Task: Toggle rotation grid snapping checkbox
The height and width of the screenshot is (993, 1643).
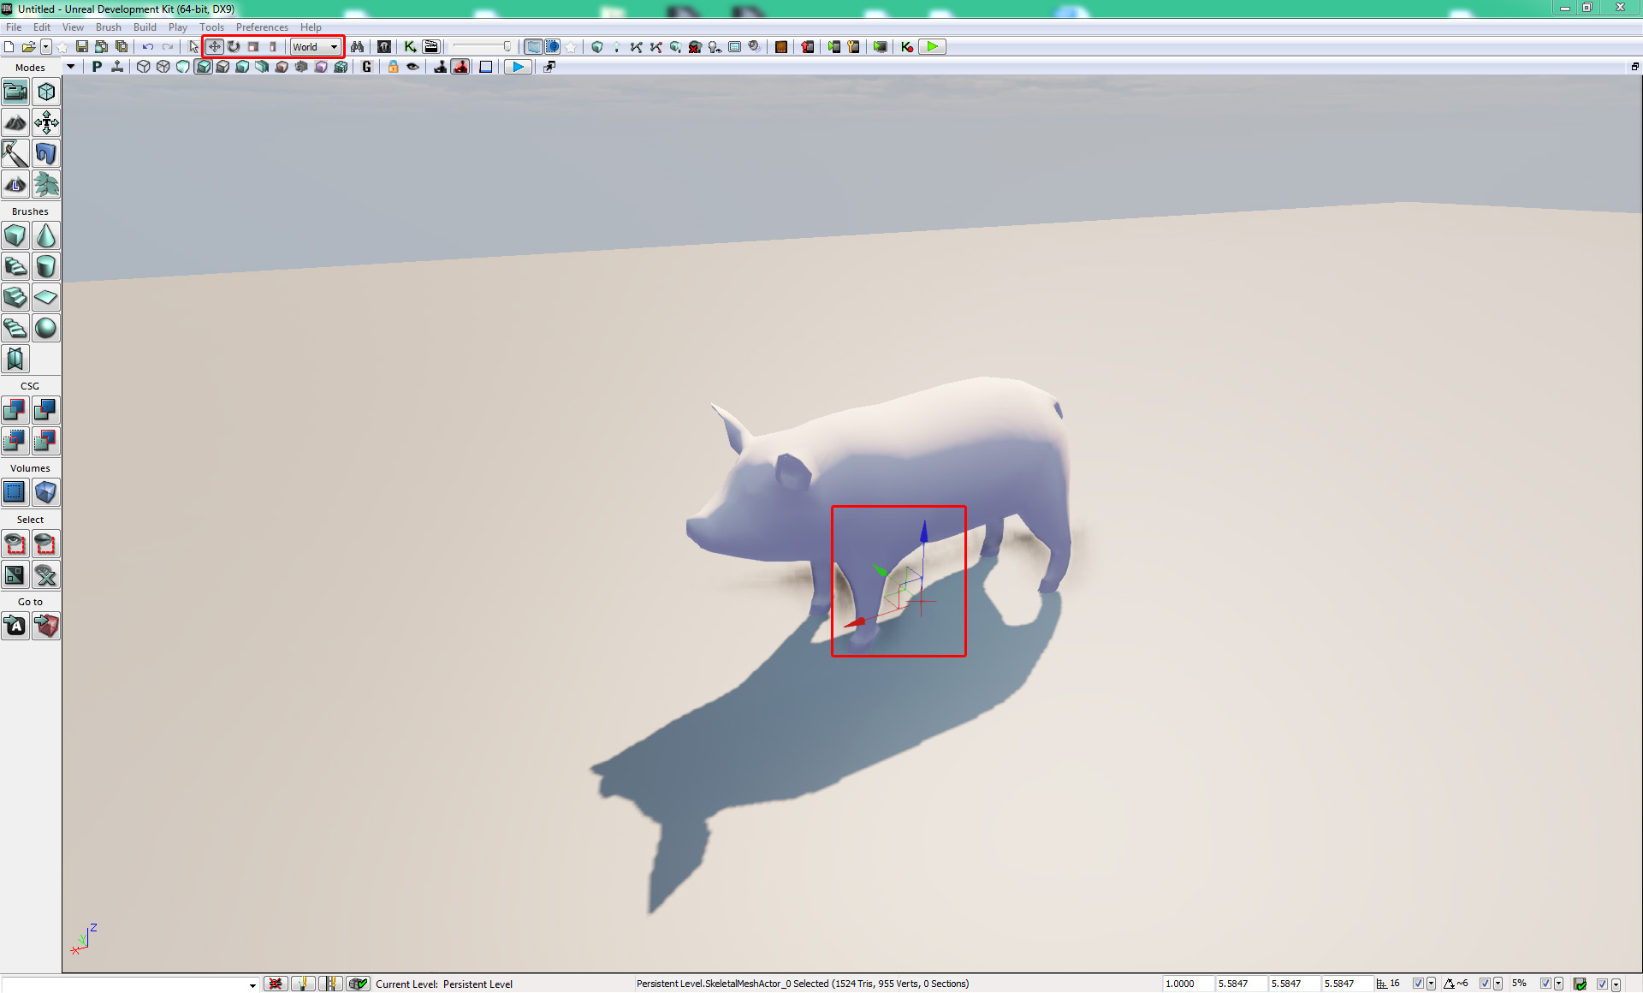Action: coord(1485,984)
